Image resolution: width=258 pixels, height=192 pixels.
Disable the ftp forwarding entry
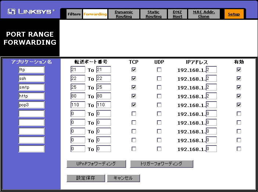(x=239, y=70)
